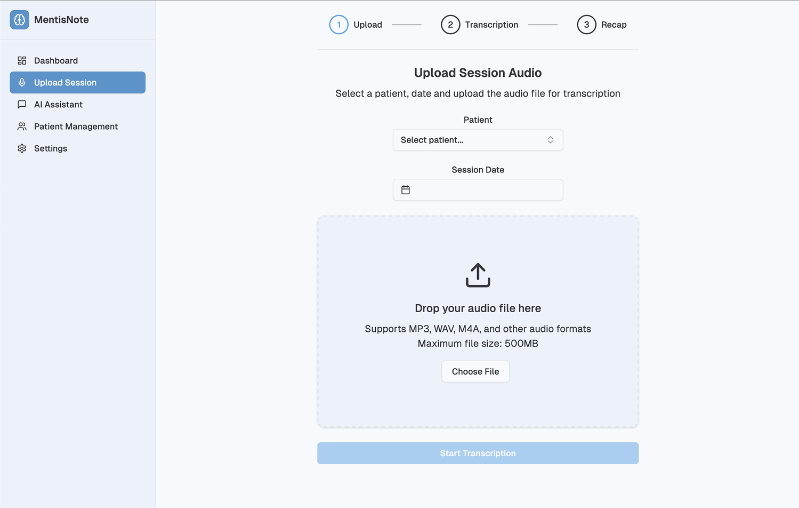
Task: Open the Dashboard menu item
Action: tap(56, 61)
